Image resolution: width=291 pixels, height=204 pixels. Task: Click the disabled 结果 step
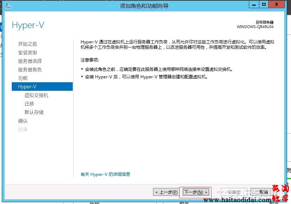23,129
